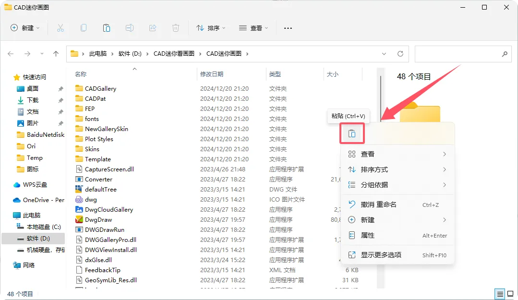Click the WPS云盘 cloud icon in sidebar
This screenshot has height=300, width=518.
click(16, 185)
